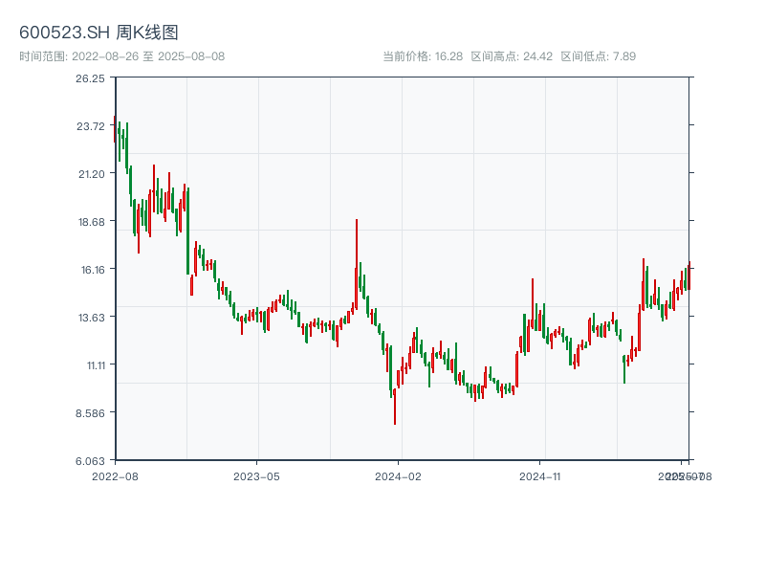Click the range high 24.42 label
The image size is (765, 574).
pos(512,56)
